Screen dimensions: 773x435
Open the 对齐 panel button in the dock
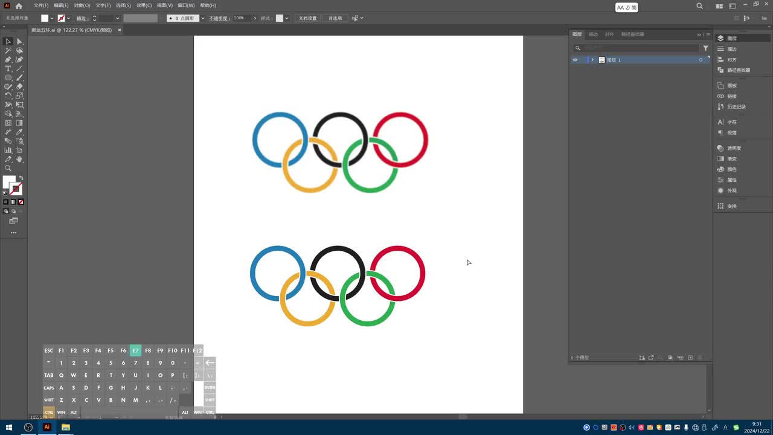pos(727,60)
